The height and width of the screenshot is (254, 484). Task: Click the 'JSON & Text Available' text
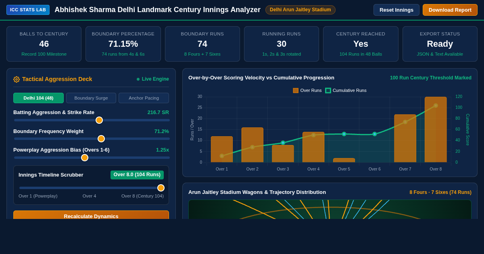(x=440, y=54)
